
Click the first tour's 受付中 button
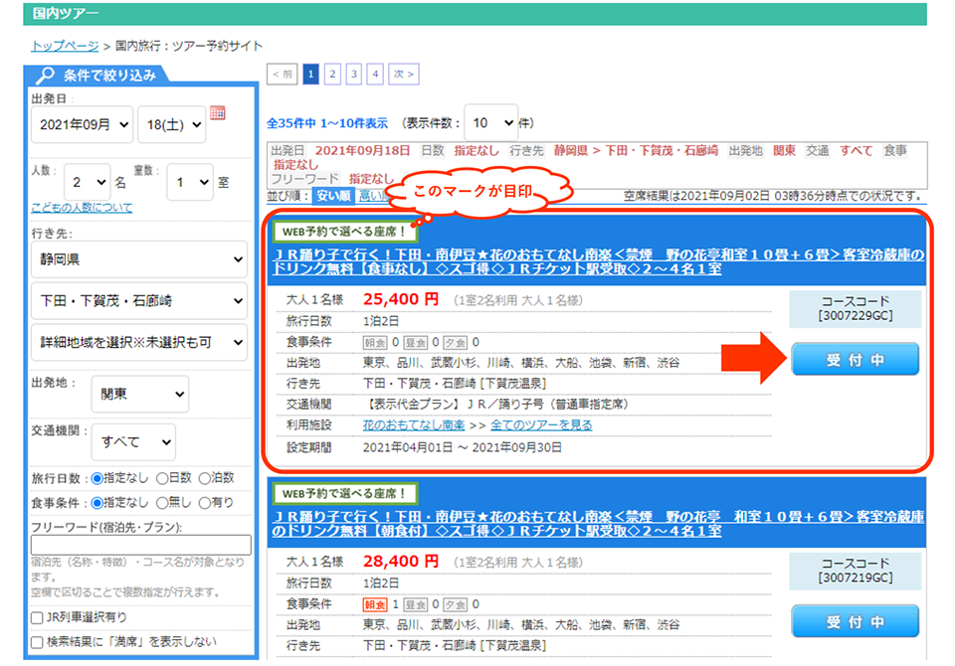855,360
